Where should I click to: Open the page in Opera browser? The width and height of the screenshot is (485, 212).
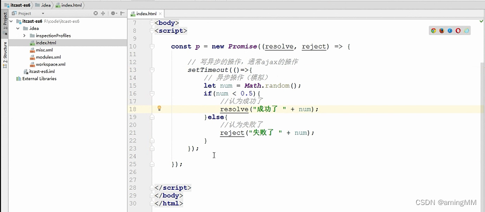coord(458,31)
